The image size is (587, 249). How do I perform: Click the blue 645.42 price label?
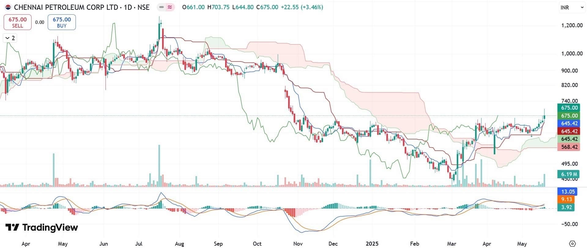tap(569, 123)
